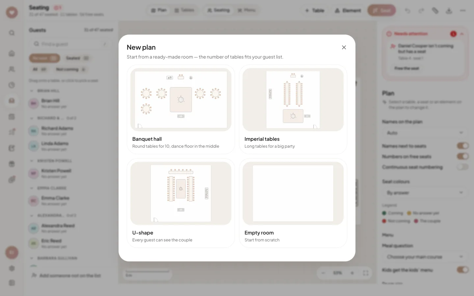The width and height of the screenshot is (474, 296).
Task: Focus the Find a guest search field
Action: click(x=71, y=44)
